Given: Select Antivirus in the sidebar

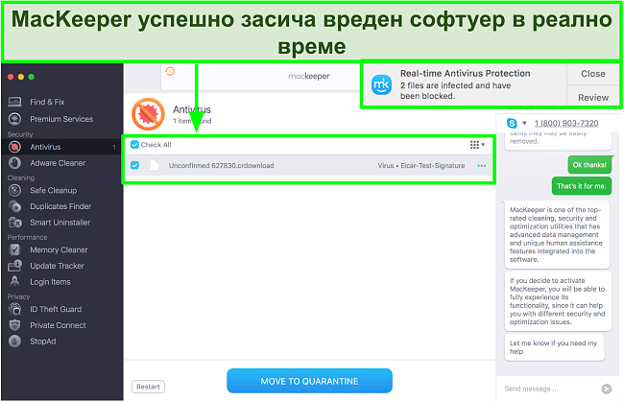Looking at the screenshot, I should pyautogui.click(x=61, y=147).
